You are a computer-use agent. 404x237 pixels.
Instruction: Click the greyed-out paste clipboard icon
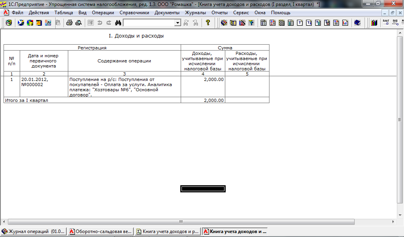(x=58, y=23)
